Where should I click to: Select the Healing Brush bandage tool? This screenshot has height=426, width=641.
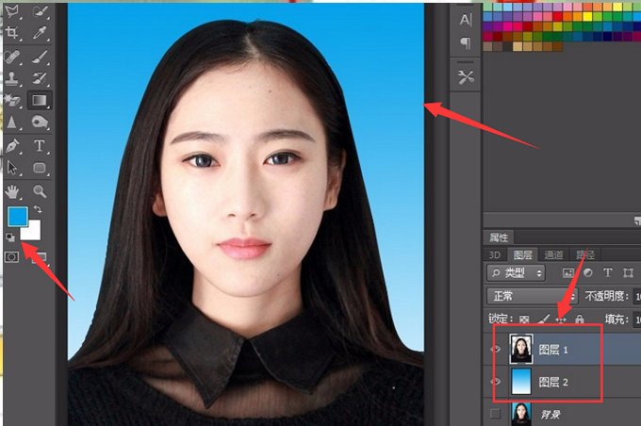pos(12,57)
